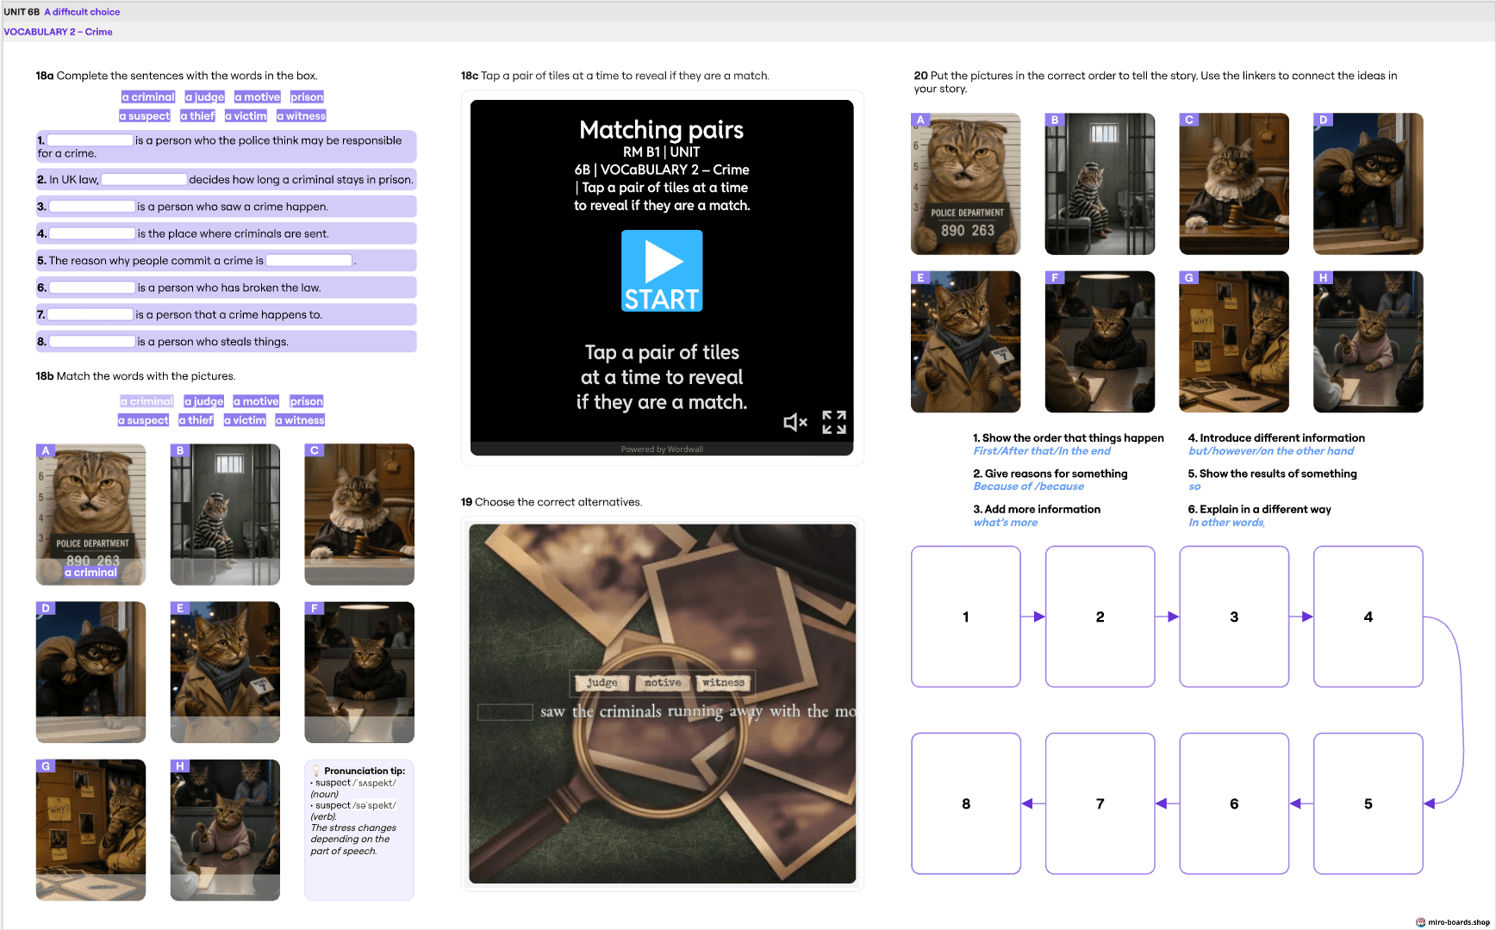Click the blank field in sentence 3
Viewport: 1496px width, 930px height.
point(92,207)
